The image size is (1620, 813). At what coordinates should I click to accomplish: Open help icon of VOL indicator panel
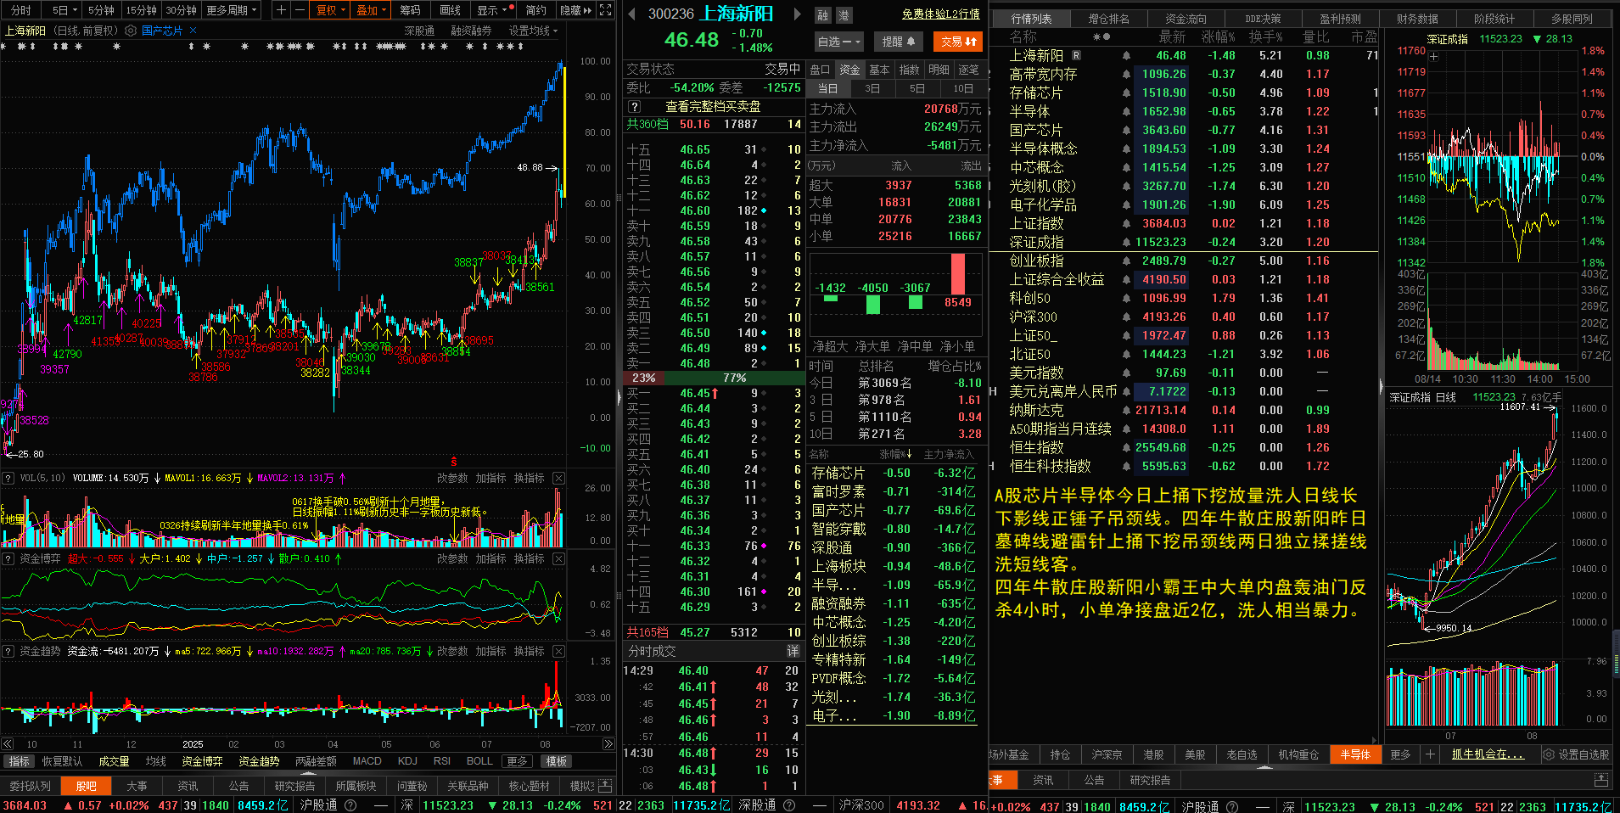click(x=8, y=479)
